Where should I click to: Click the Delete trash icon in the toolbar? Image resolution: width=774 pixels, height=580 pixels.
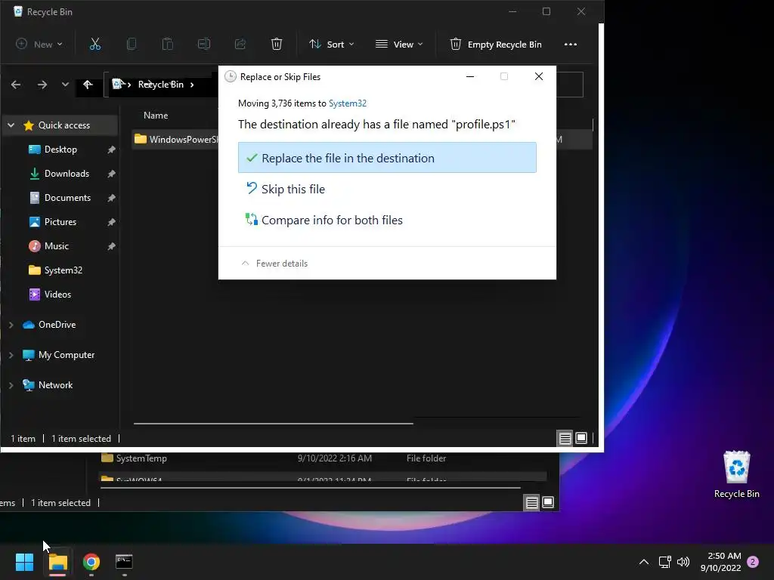pos(277,44)
